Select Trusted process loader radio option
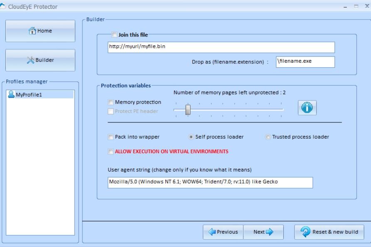This screenshot has height=247, width=371. 268,137
